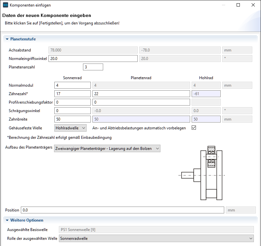Click the Normaleingriffswinkel input field
This screenshot has height=246, width=261.
93,59
